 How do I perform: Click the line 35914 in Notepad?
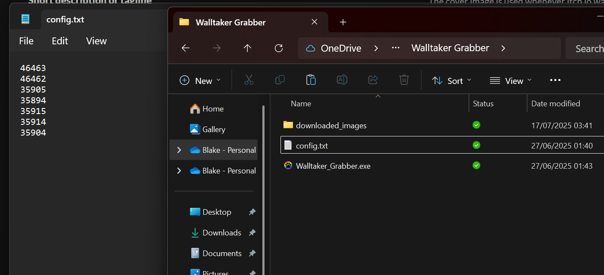click(x=33, y=122)
